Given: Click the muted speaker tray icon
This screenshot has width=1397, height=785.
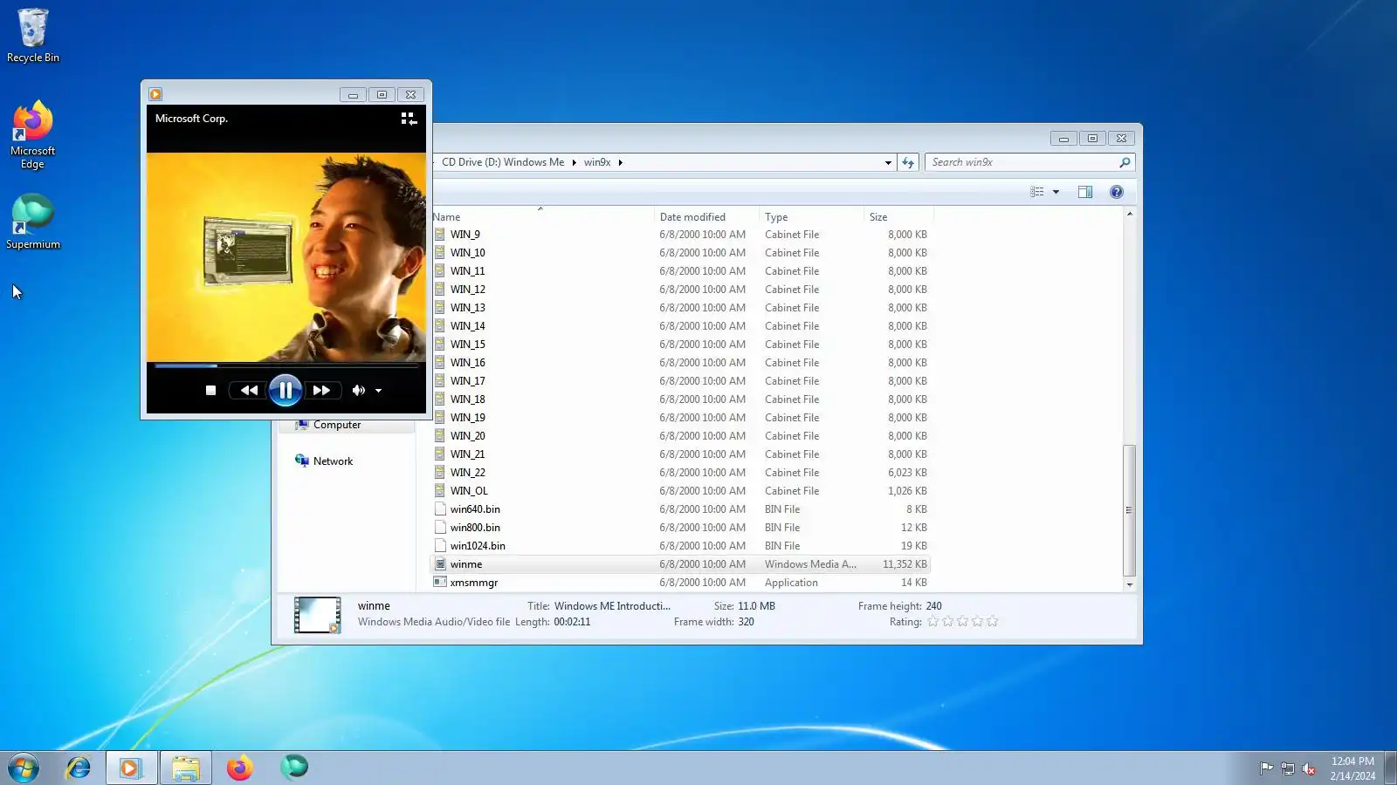Looking at the screenshot, I should pos(1309,768).
